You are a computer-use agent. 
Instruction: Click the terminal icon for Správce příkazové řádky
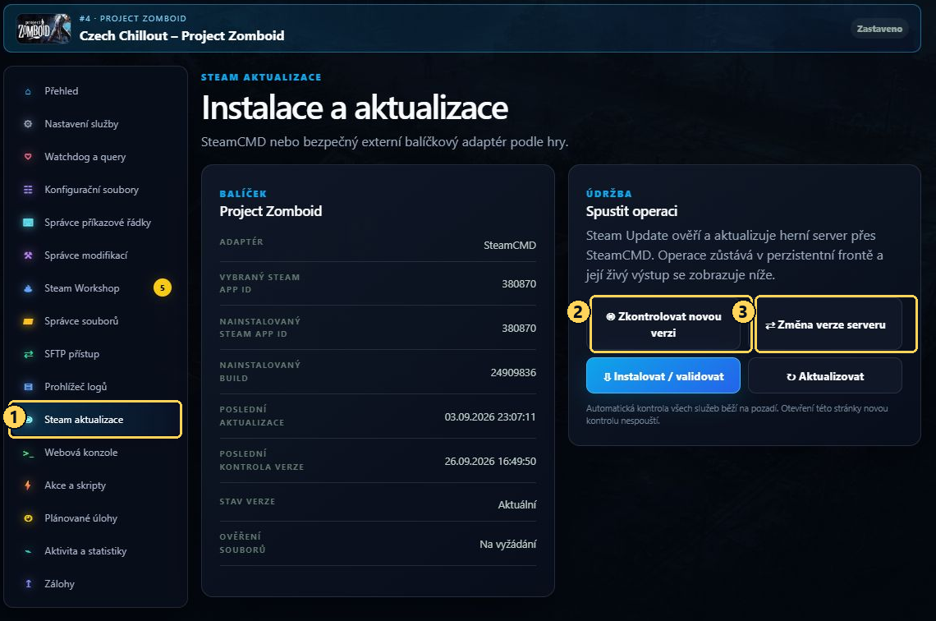(x=27, y=223)
